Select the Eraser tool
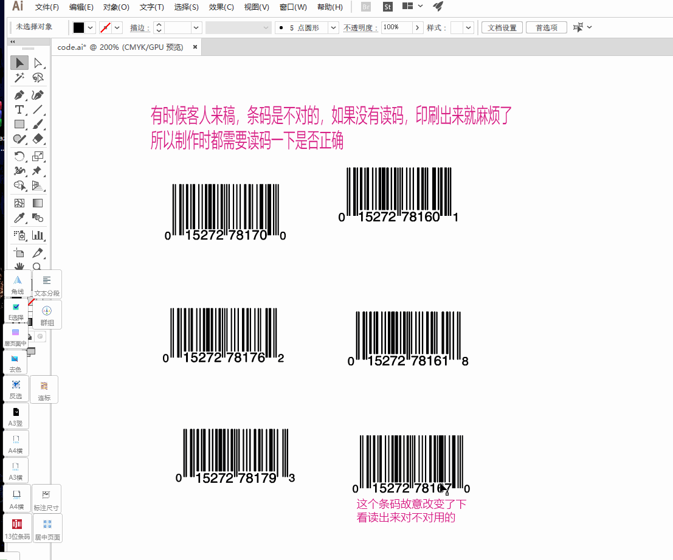Viewport: 673px width, 560px height. [38, 139]
